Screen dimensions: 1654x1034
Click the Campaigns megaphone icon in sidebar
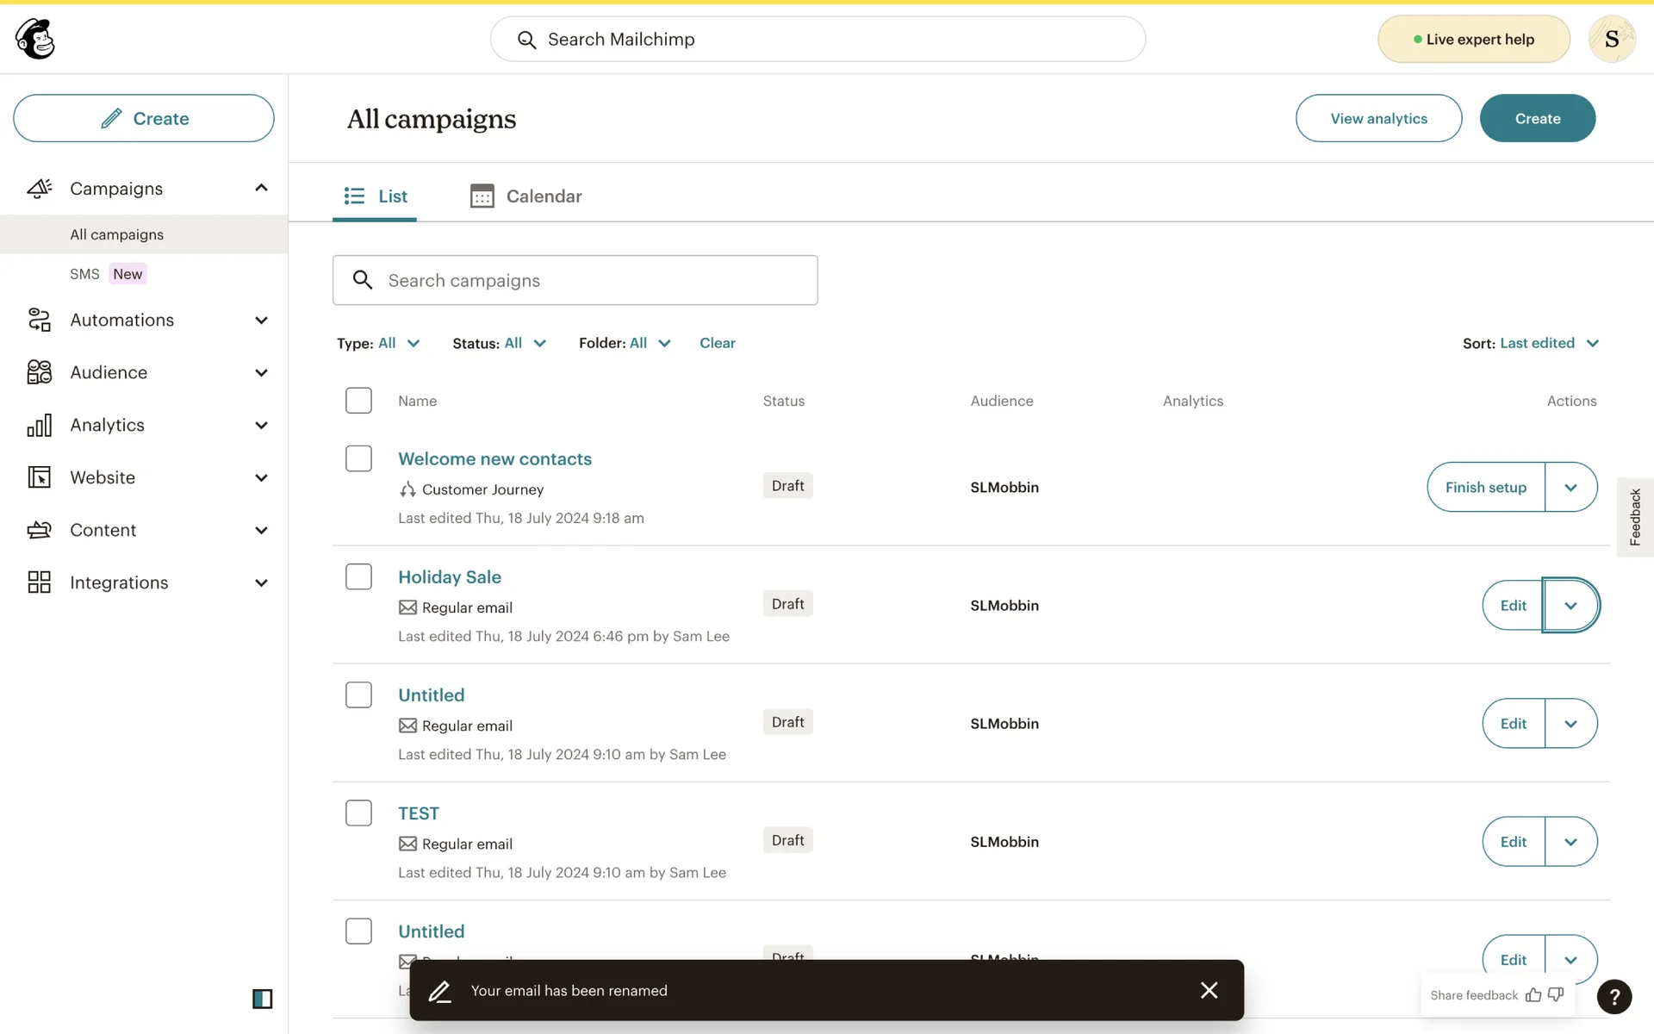click(40, 188)
